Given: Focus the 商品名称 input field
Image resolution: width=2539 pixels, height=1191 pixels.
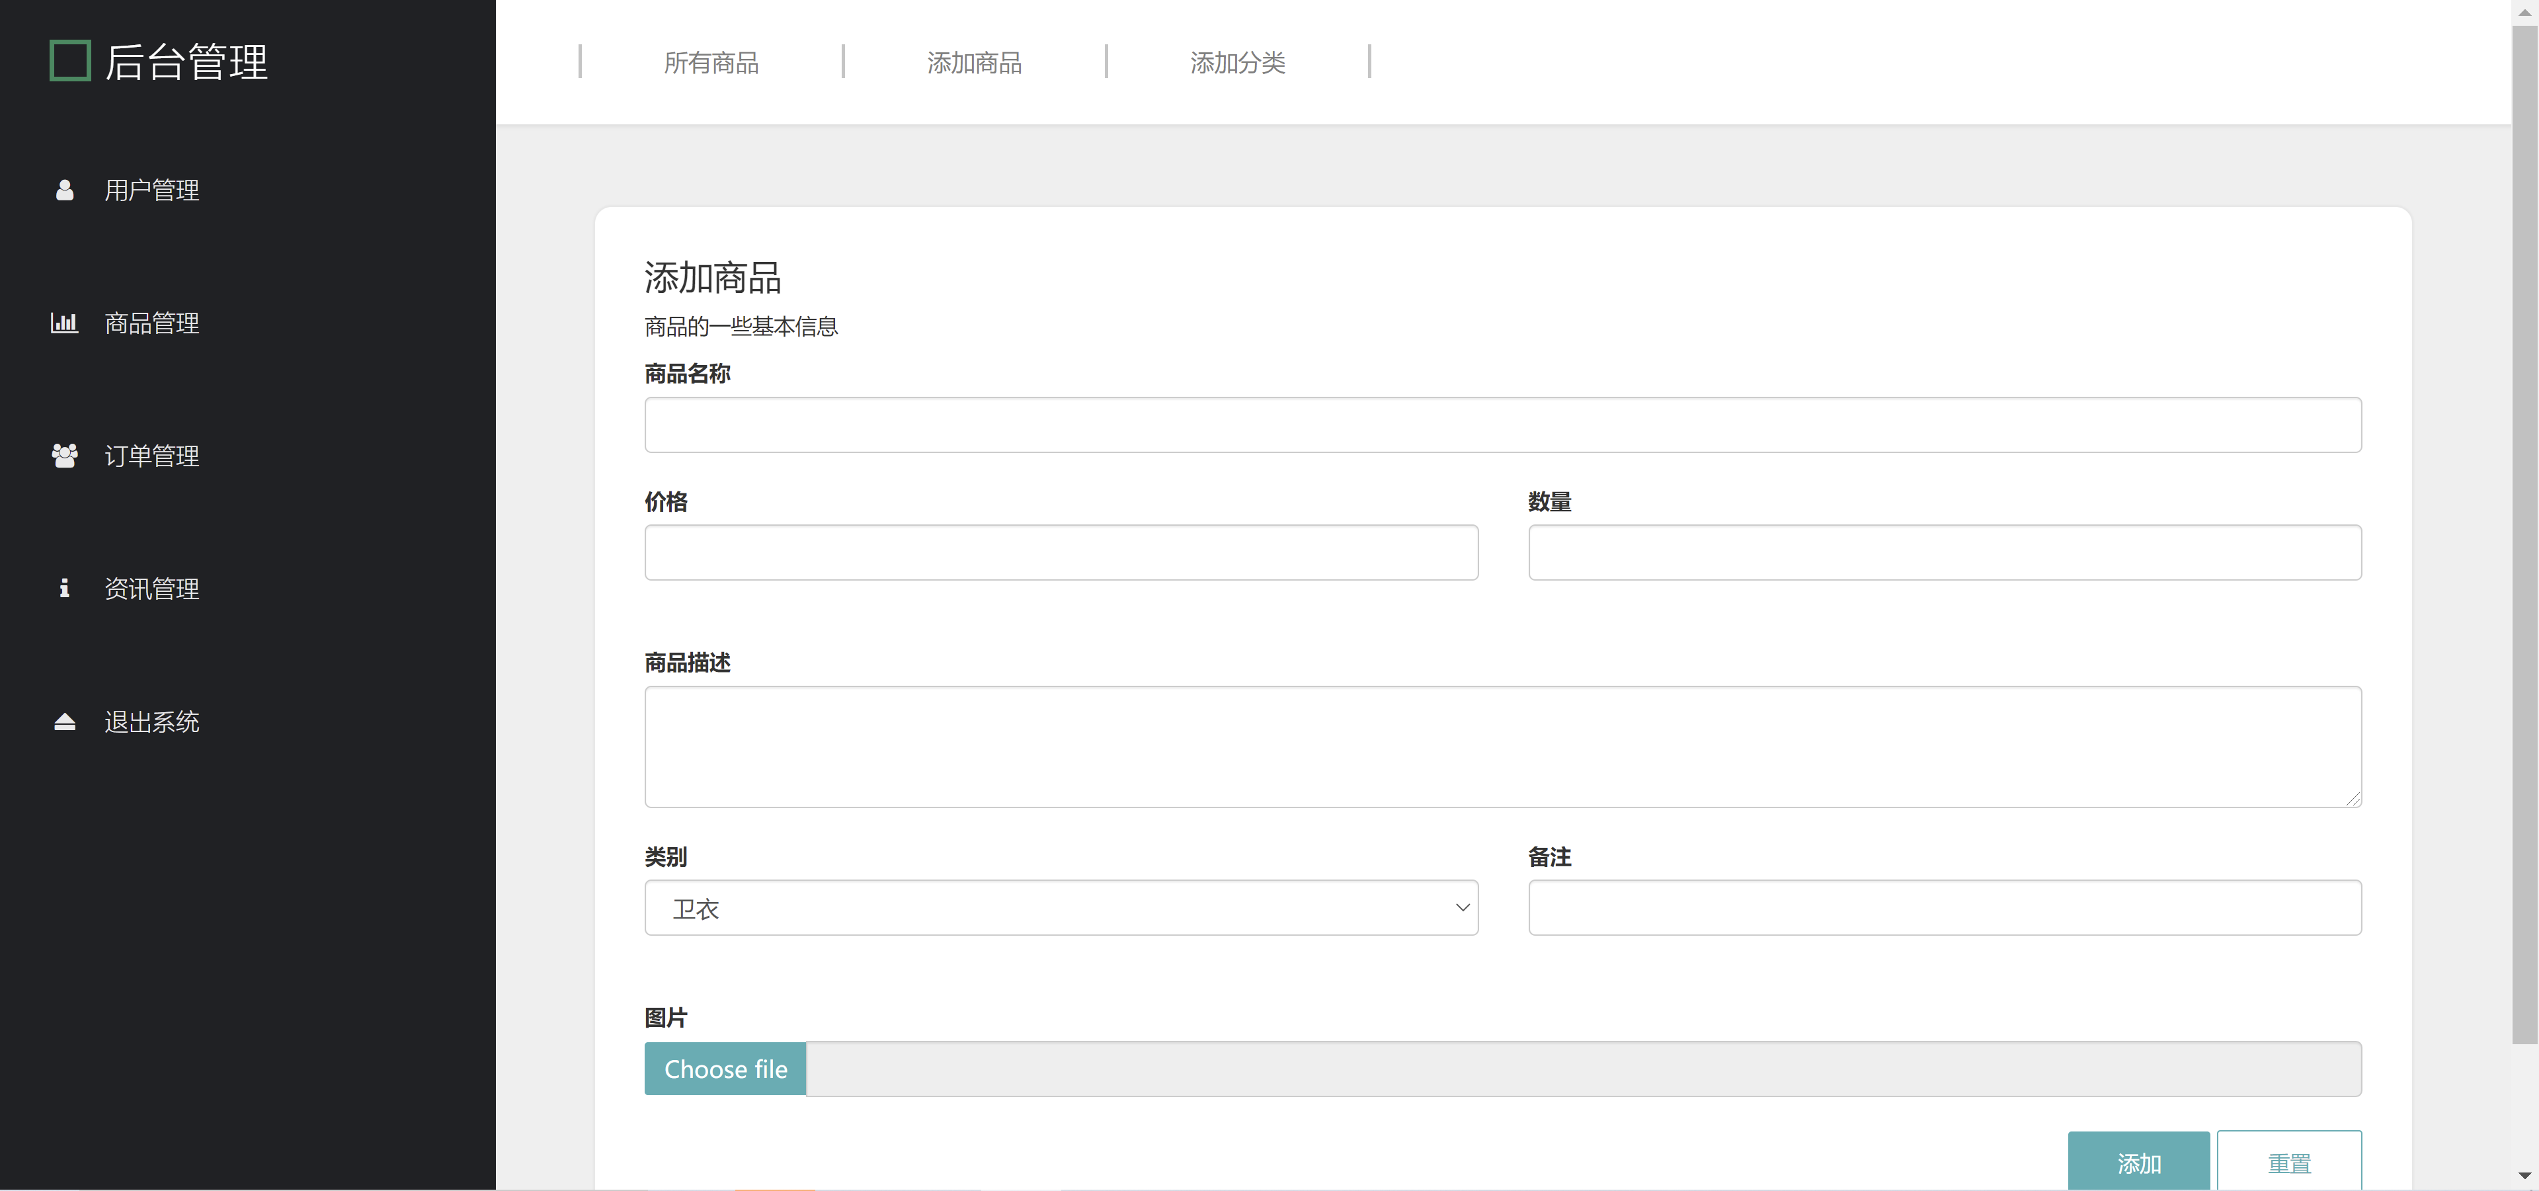Looking at the screenshot, I should coord(1502,425).
